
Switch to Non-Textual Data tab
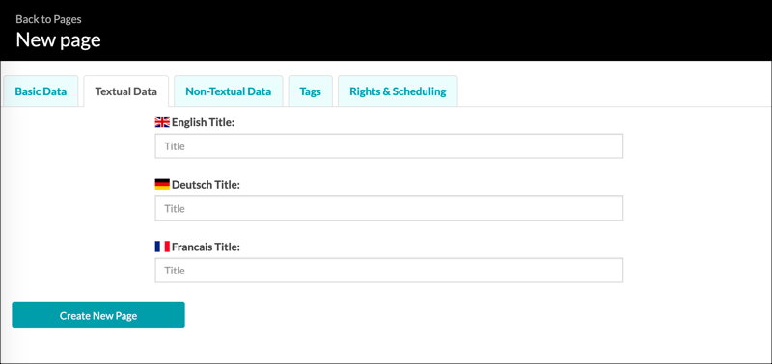pyautogui.click(x=229, y=91)
